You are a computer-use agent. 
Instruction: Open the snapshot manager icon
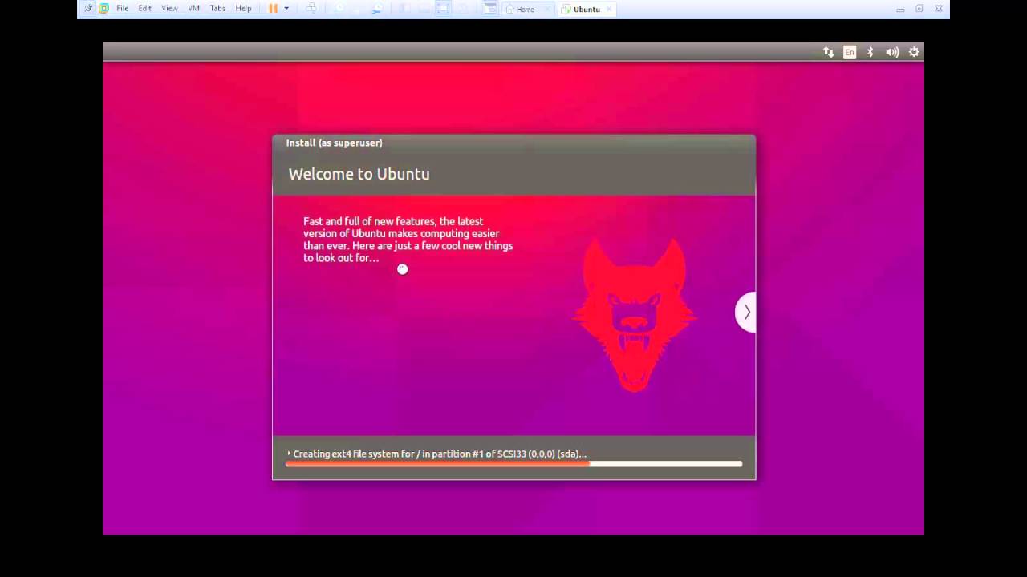[376, 9]
